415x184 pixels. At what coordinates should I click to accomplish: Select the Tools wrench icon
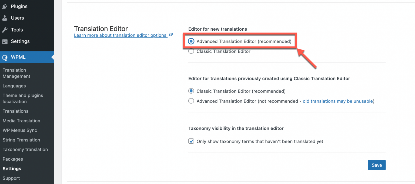coord(5,30)
